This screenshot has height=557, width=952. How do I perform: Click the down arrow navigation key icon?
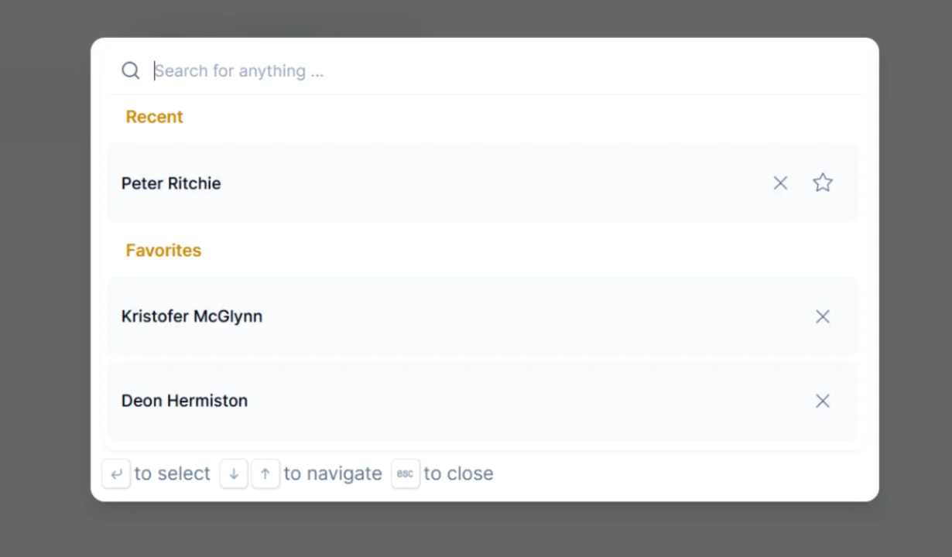click(234, 473)
